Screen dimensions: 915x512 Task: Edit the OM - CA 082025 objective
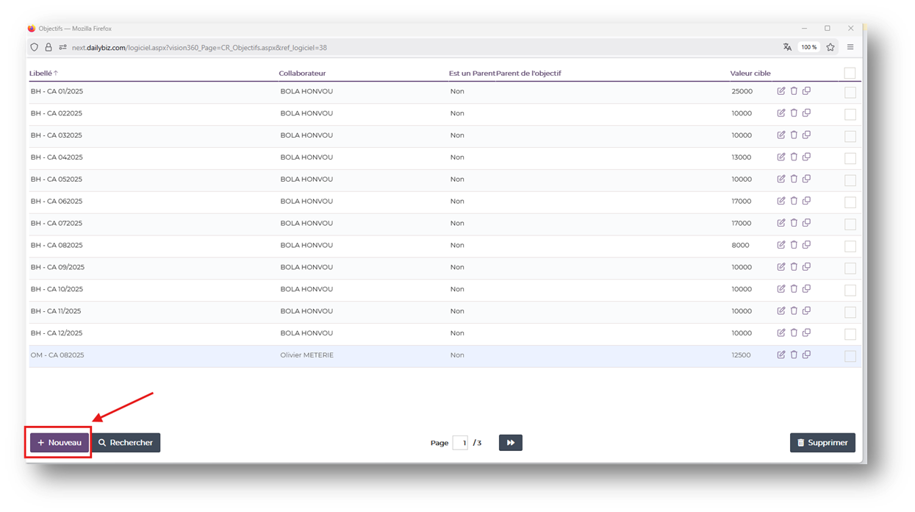(x=781, y=355)
